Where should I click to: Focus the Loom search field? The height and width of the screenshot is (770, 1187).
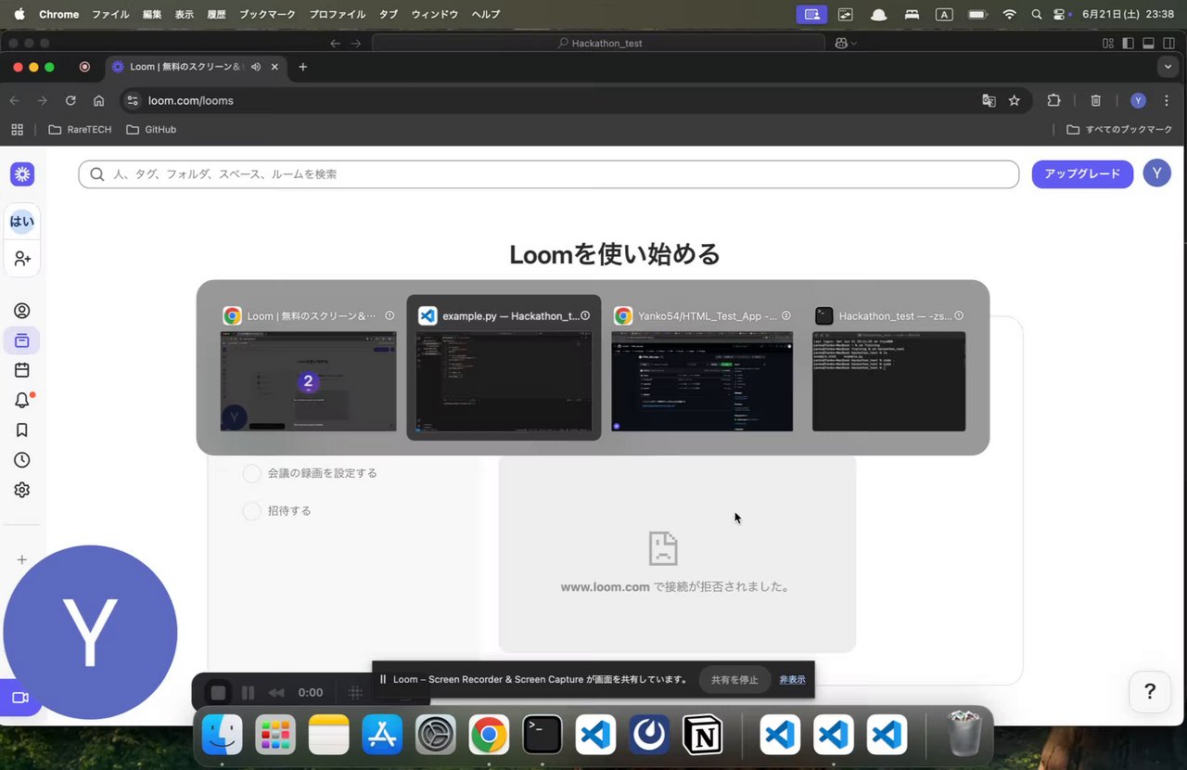tap(549, 174)
